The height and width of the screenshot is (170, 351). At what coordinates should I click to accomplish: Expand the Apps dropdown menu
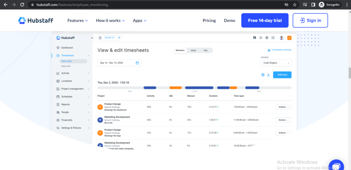coord(140,21)
